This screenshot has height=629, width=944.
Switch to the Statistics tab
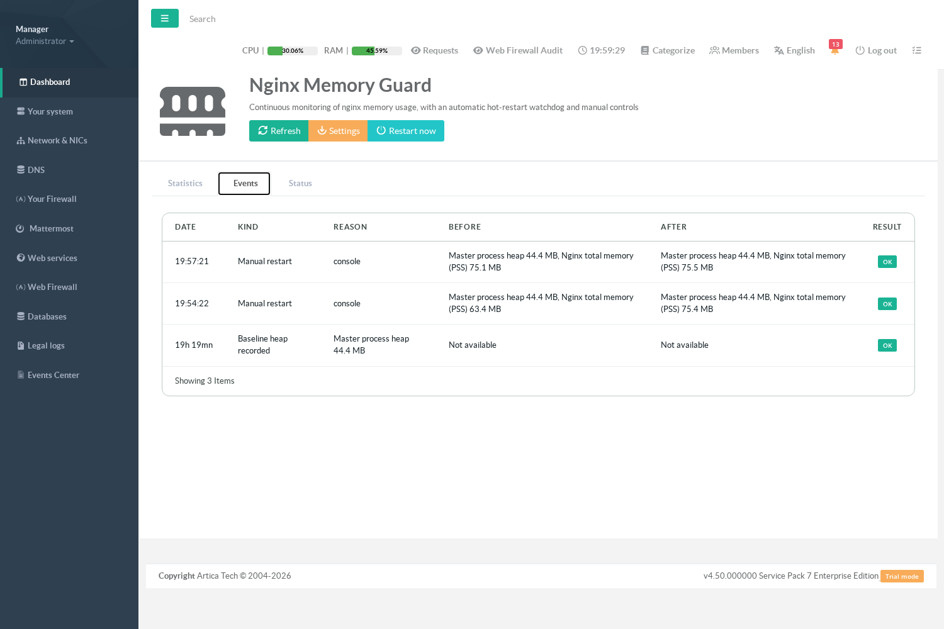(185, 184)
